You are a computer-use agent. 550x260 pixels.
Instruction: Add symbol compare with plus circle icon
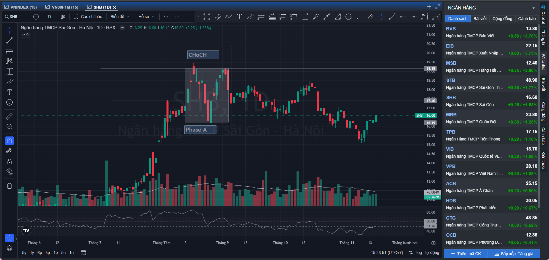(x=36, y=17)
